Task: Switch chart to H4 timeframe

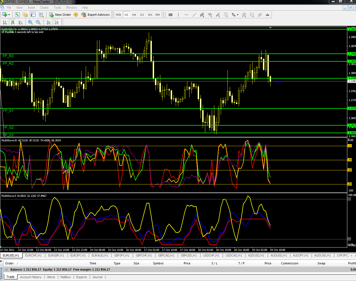Action: tap(134, 15)
